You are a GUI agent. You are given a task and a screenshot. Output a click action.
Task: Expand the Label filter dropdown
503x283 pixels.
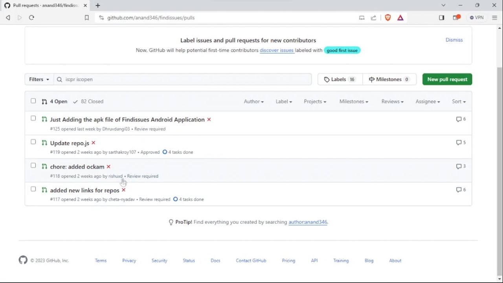[x=284, y=101]
